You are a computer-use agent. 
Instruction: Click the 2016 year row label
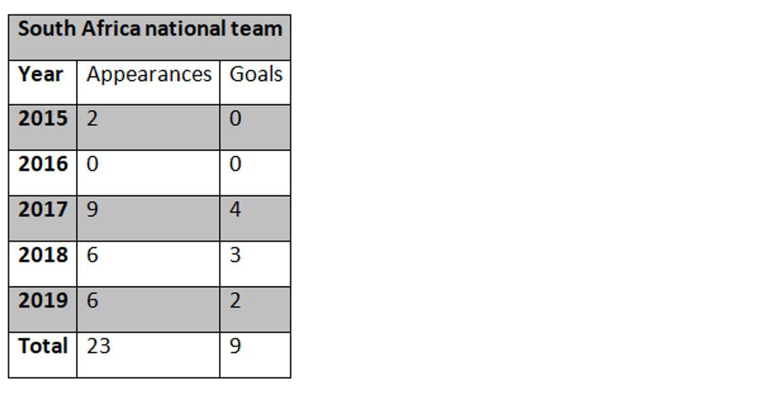pos(43,165)
